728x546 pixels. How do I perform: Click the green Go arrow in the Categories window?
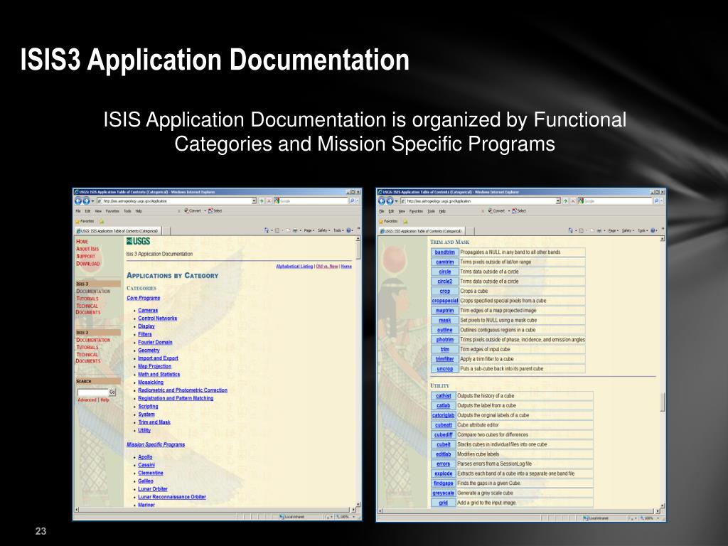pyautogui.click(x=261, y=201)
